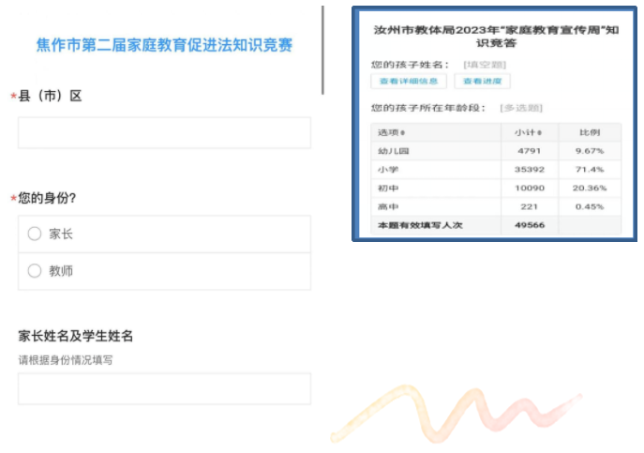
Task: Click the 初中 row label
Action: [x=388, y=188]
